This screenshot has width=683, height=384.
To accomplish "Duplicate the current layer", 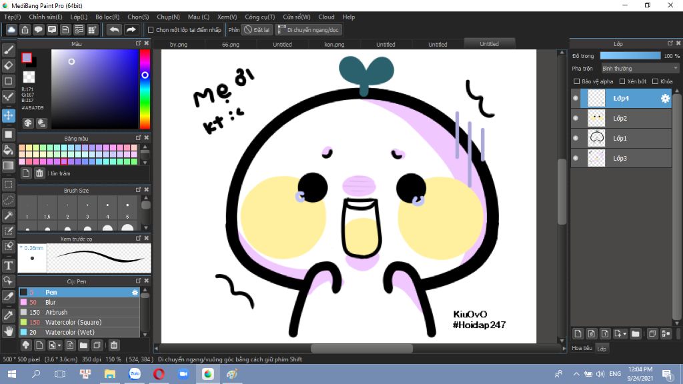I will [652, 334].
